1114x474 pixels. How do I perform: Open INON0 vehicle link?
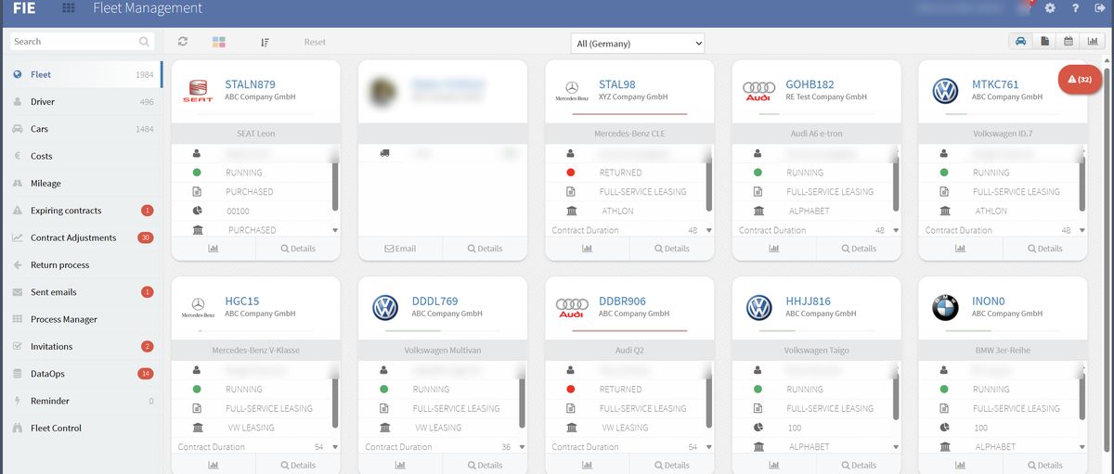[x=989, y=301]
